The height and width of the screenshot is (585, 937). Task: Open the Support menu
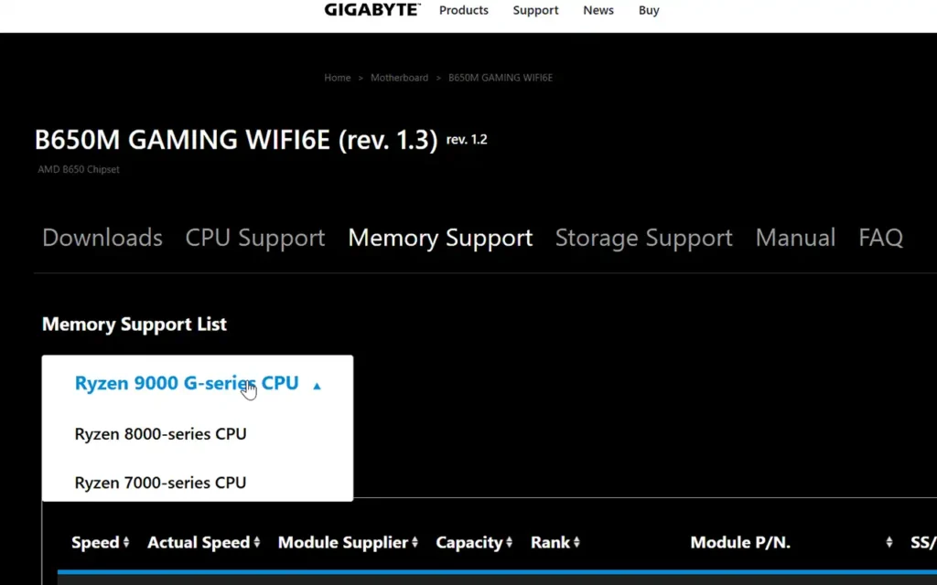[x=535, y=10]
